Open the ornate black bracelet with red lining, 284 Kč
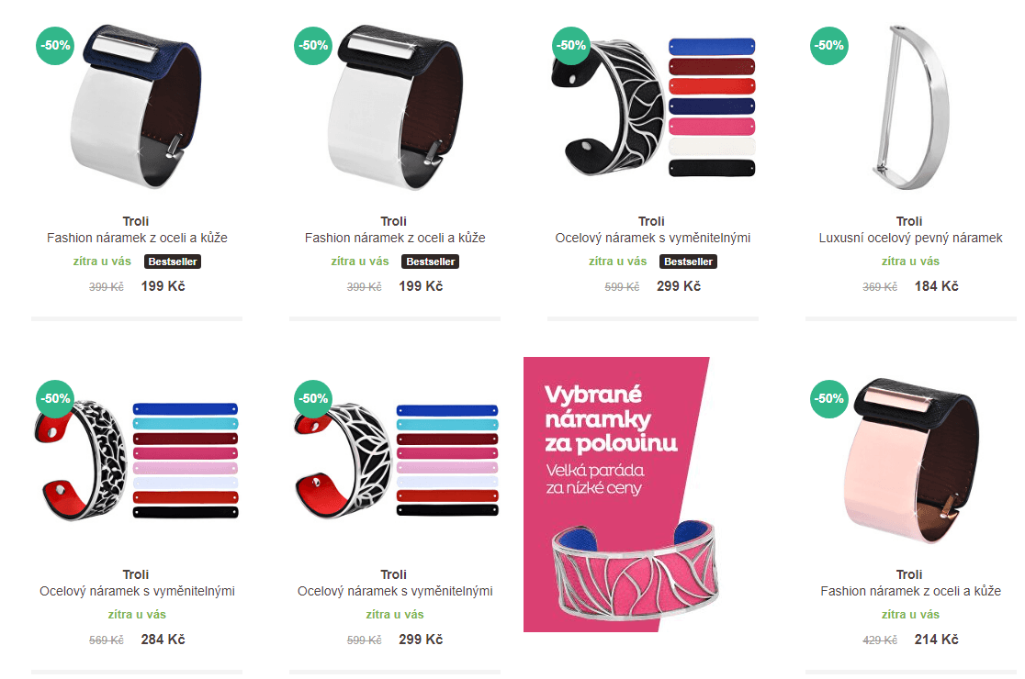This screenshot has height=679, width=1025. pos(137,461)
